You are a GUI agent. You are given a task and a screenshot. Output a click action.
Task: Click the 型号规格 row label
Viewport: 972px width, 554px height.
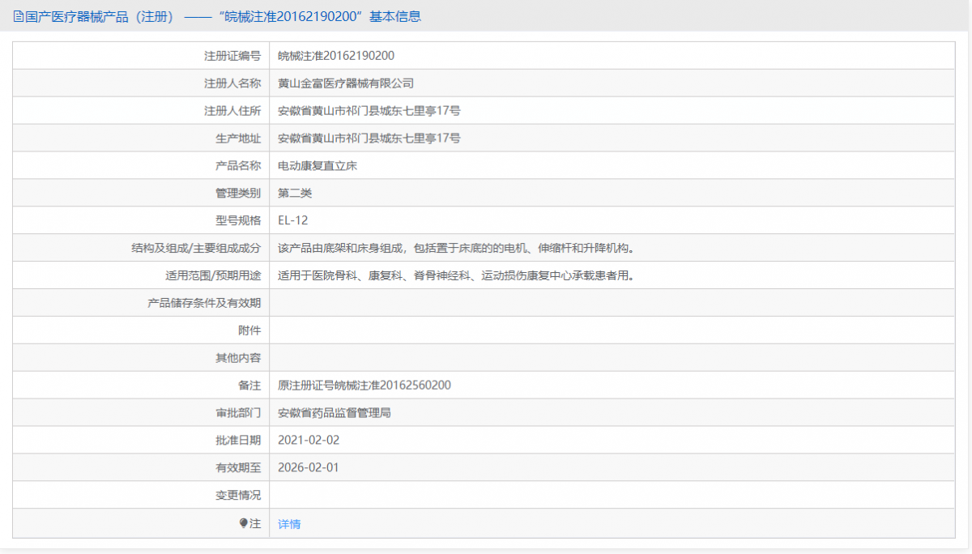coord(238,220)
